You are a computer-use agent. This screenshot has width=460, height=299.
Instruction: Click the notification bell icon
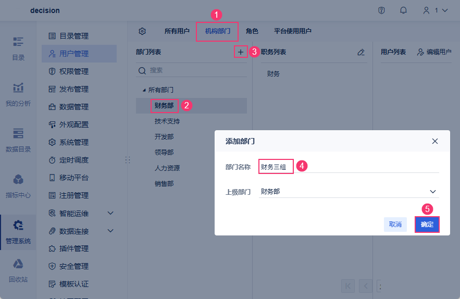(403, 10)
